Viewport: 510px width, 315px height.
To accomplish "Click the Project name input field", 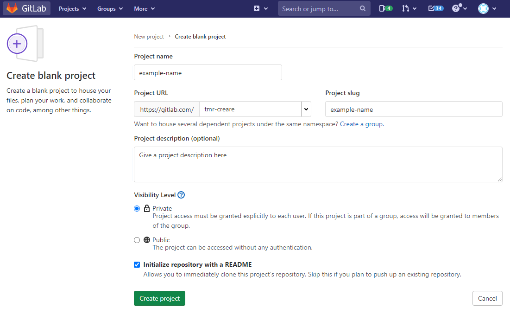I will pyautogui.click(x=208, y=73).
